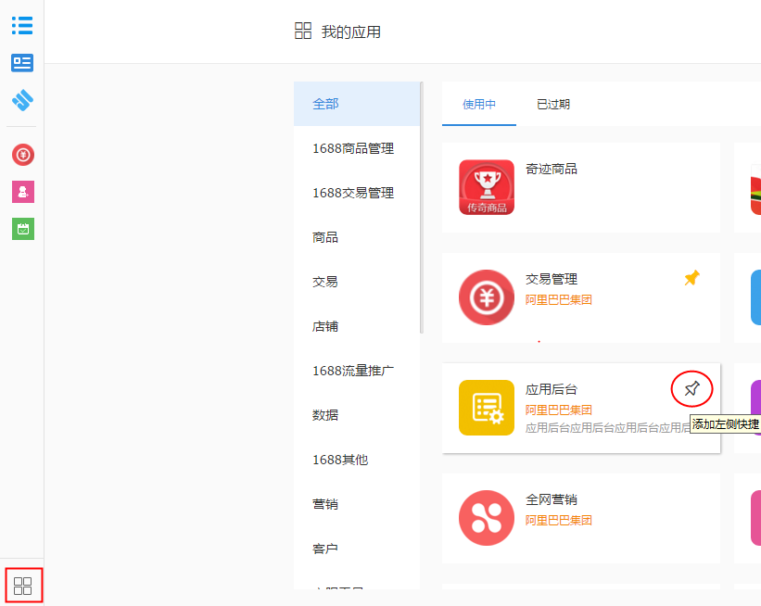Open the 应用后台 yellow app icon
This screenshot has height=606, width=761.
(x=485, y=408)
